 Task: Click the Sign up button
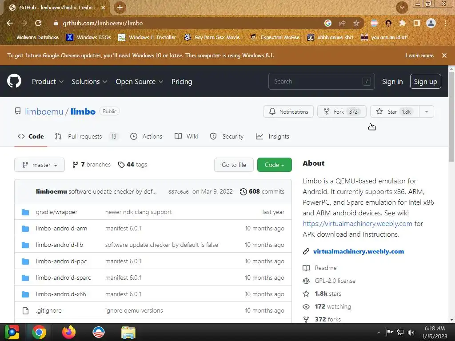point(425,82)
